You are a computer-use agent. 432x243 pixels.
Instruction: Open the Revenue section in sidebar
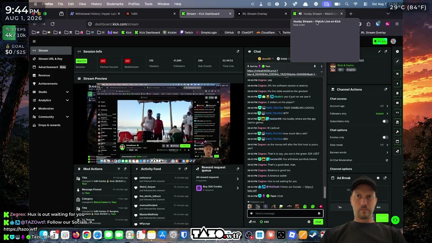[44, 75]
